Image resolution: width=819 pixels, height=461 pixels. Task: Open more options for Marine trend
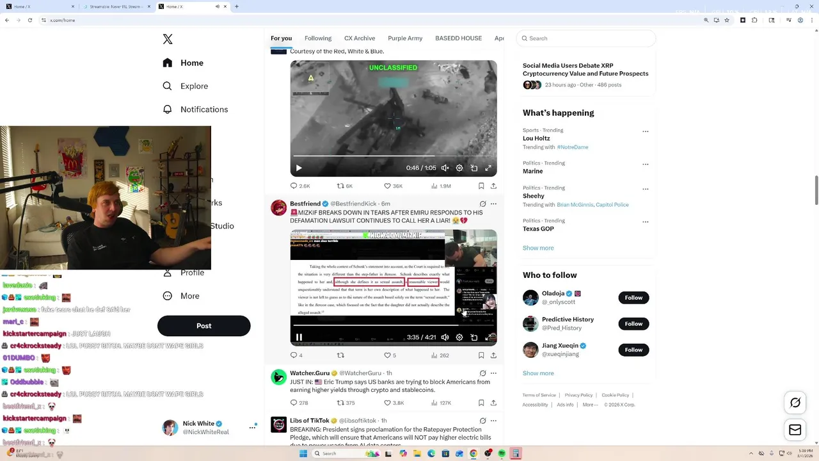[645, 164]
